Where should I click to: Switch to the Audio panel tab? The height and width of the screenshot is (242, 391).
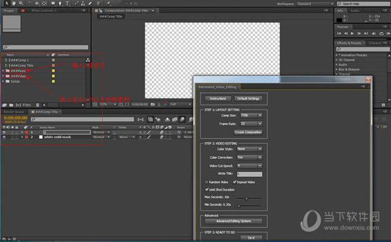tap(355, 10)
